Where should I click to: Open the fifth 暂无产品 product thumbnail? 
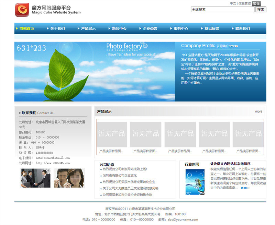click(x=248, y=134)
